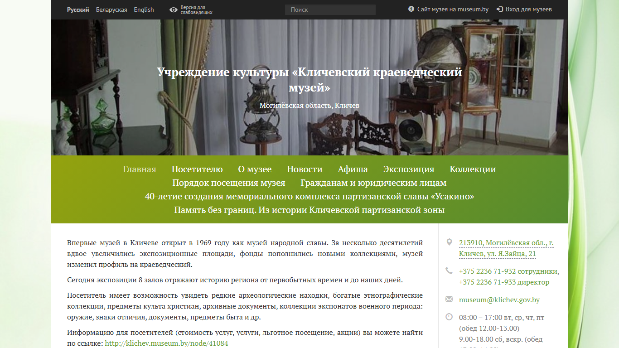
Task: Click the login arrow icon for museums
Action: 500,9
